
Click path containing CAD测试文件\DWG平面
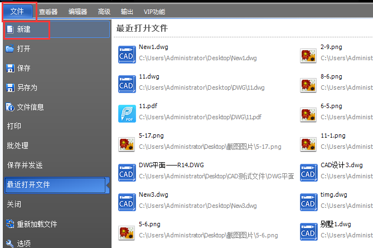pyautogui.click(x=216, y=176)
